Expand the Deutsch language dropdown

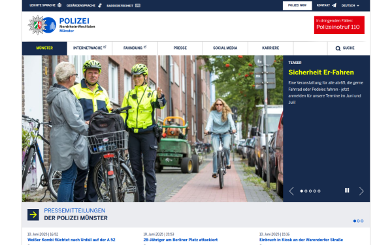pyautogui.click(x=350, y=5)
